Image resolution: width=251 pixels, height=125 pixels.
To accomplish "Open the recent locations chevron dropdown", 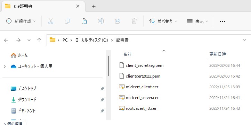I will pos(29,40).
